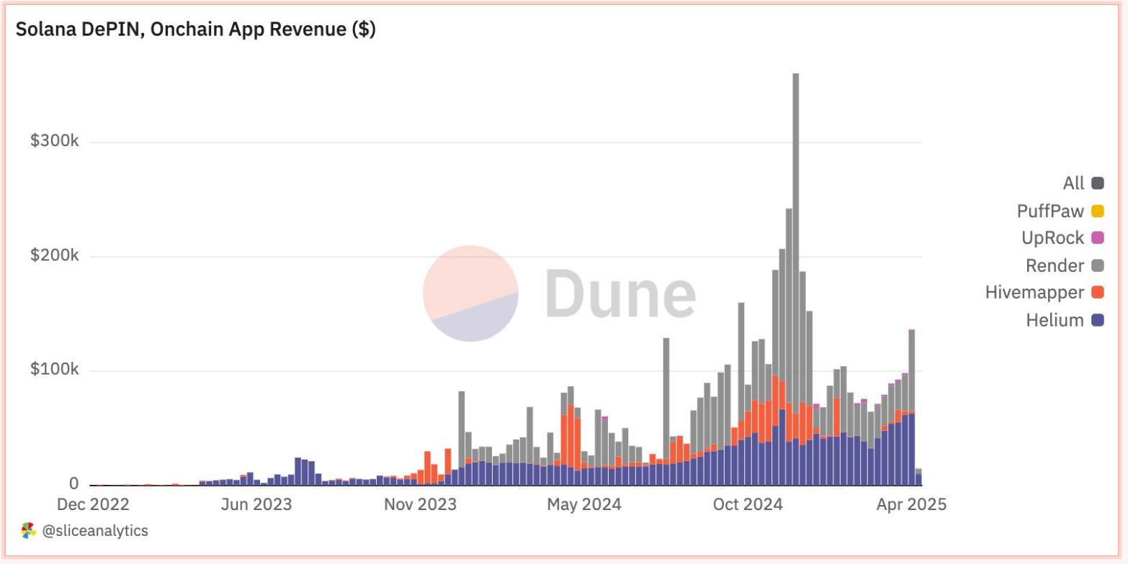Toggle PuffPaw yellow legend dot

tap(1098, 211)
